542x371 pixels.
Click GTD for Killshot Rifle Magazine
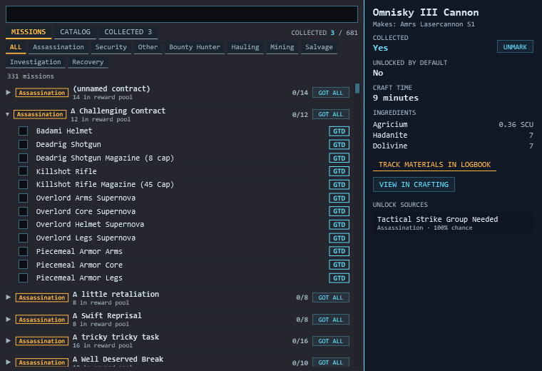(x=339, y=185)
